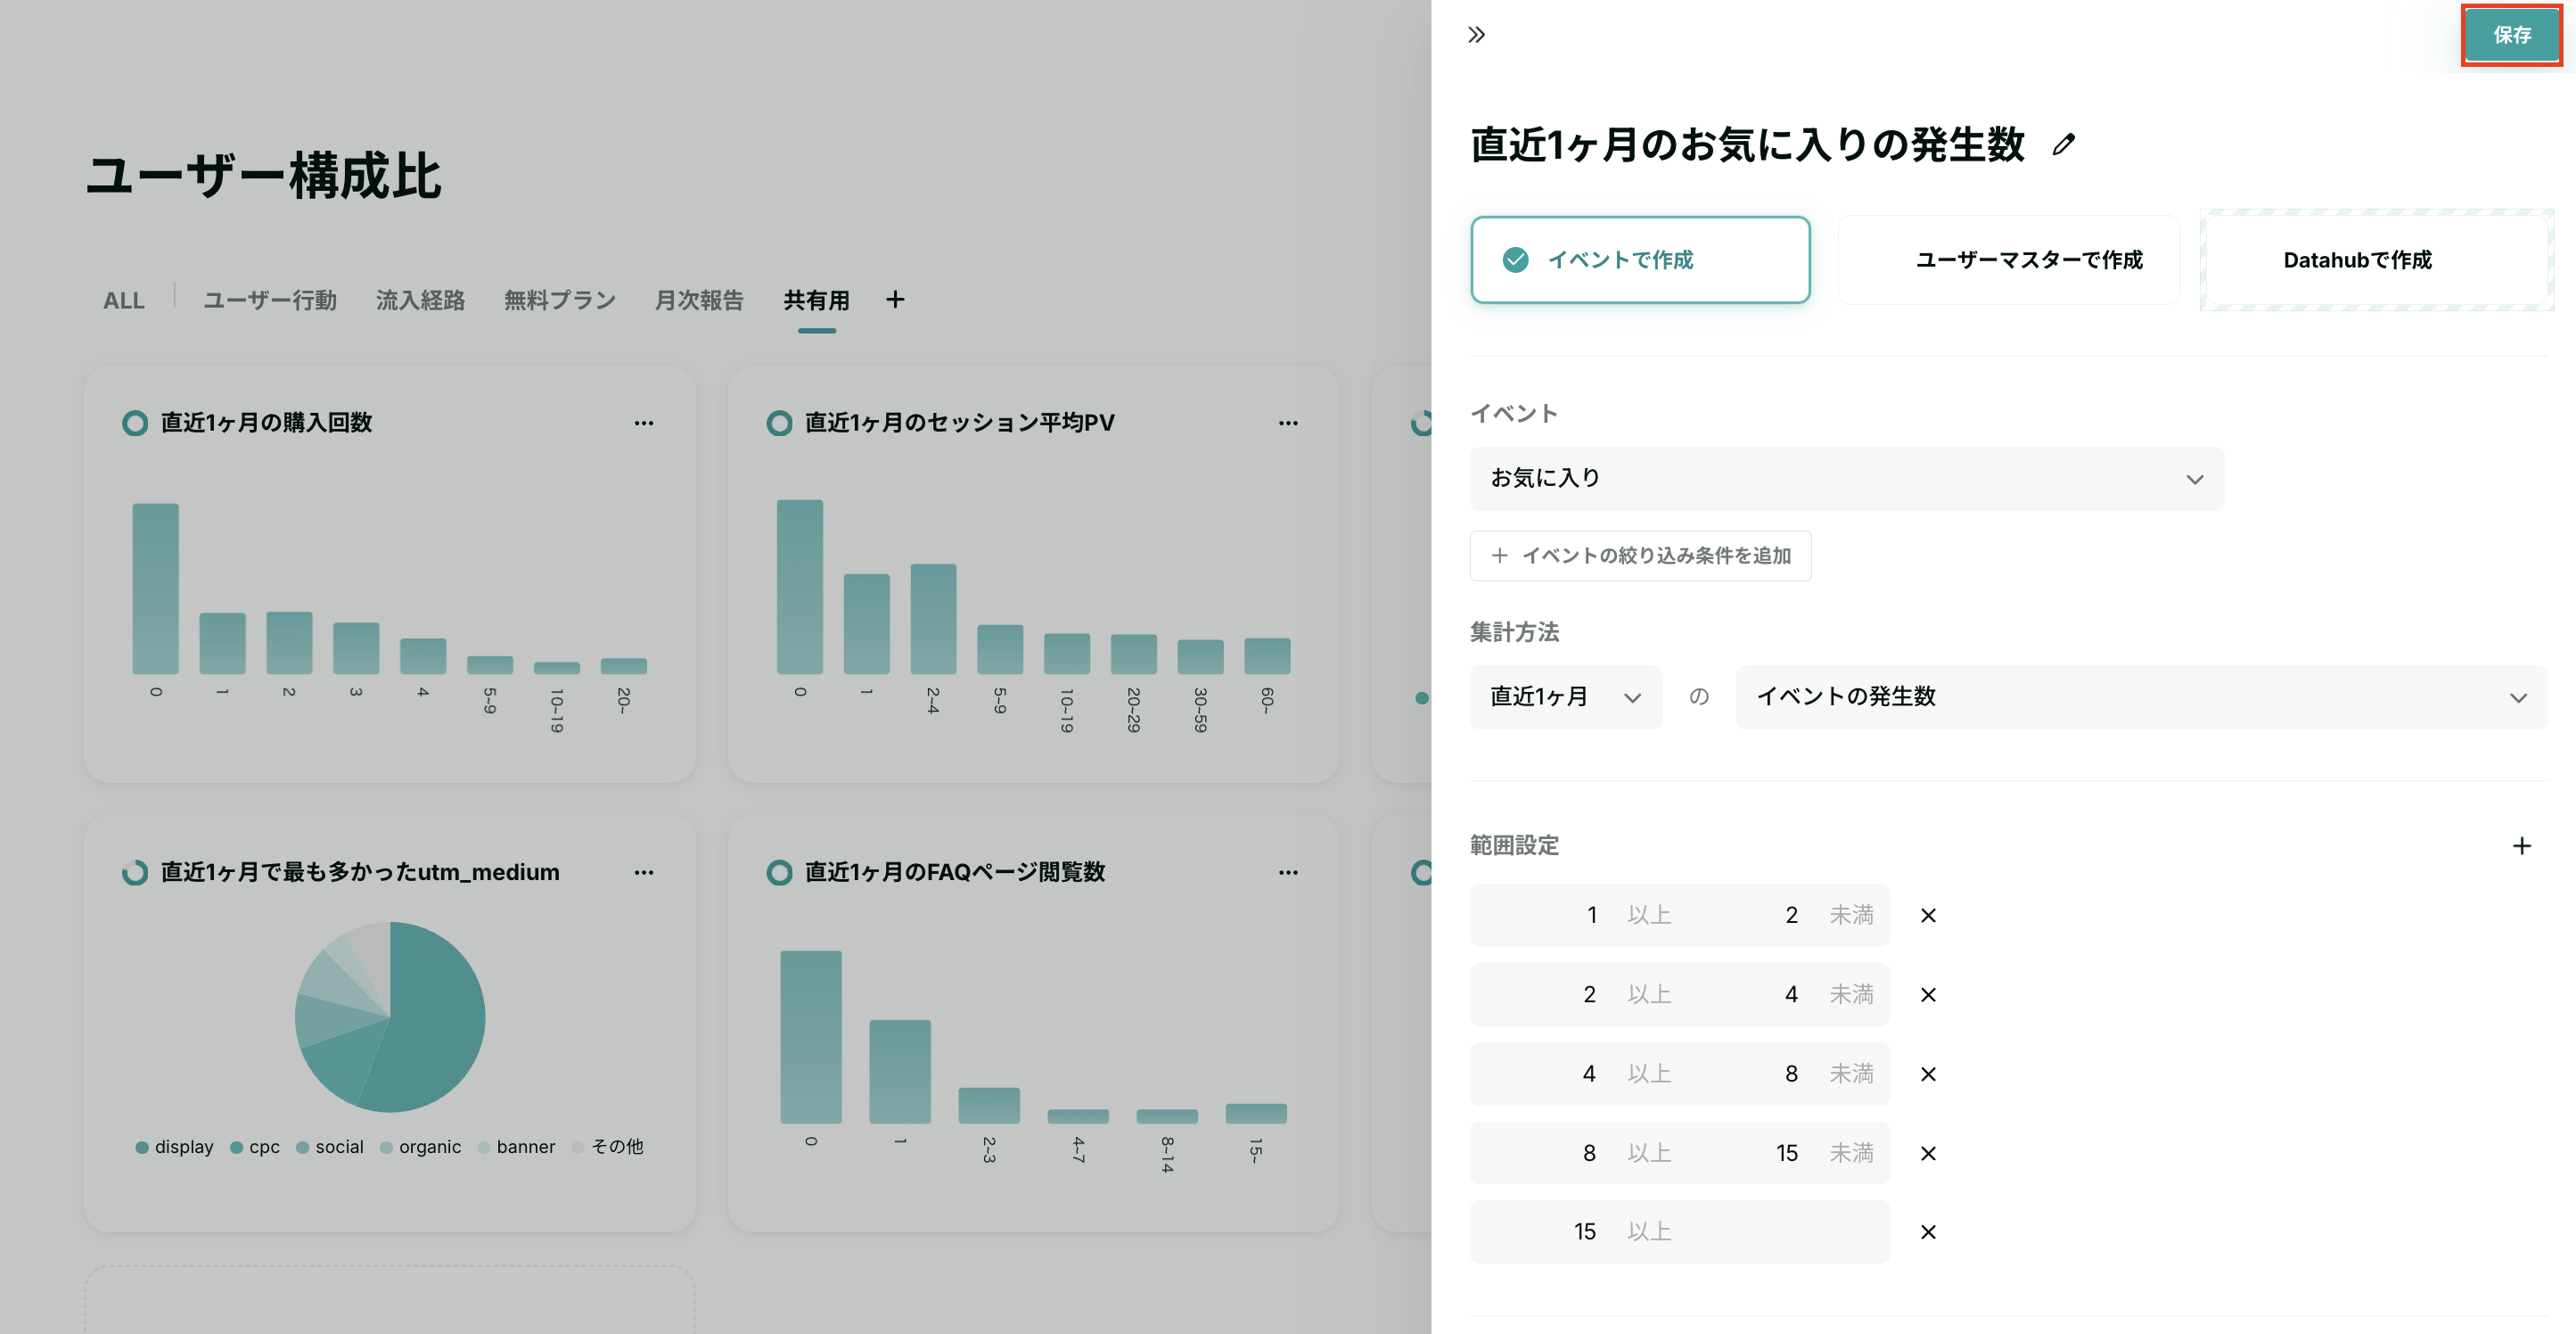The width and height of the screenshot is (2576, 1334).
Task: Switch to the ALL tab
Action: coord(124,301)
